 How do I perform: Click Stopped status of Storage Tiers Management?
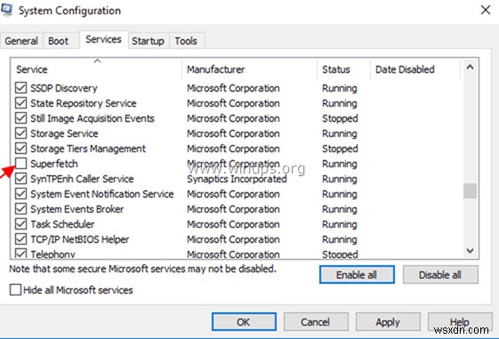point(340,149)
